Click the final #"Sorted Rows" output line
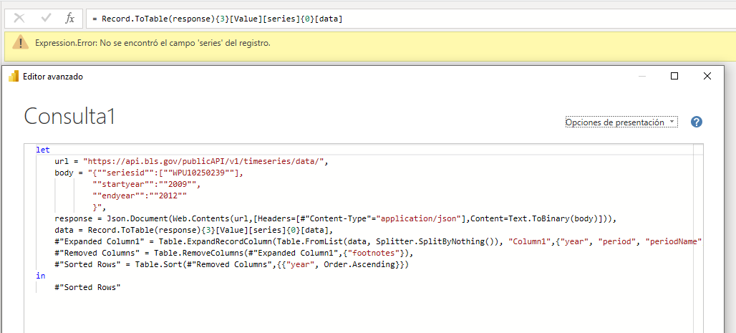The image size is (736, 333). point(88,287)
